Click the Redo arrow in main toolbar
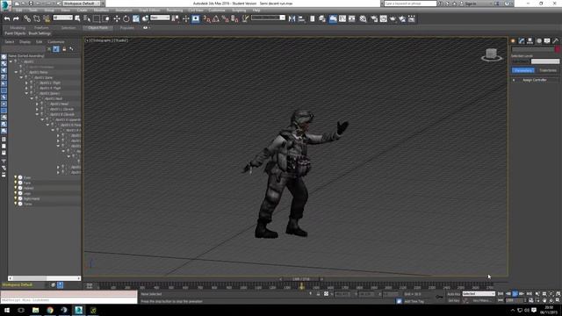 tap(16, 18)
